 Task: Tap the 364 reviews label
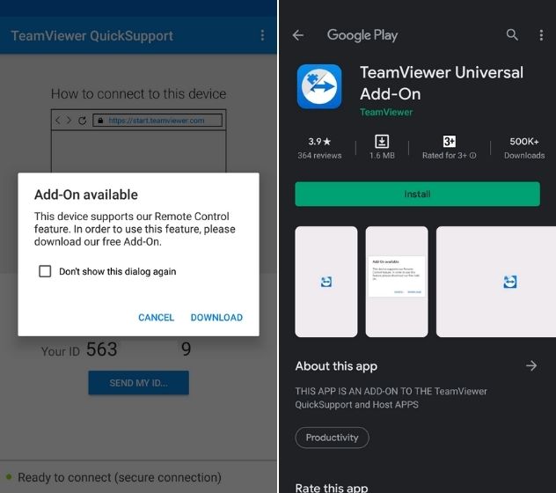(x=319, y=156)
